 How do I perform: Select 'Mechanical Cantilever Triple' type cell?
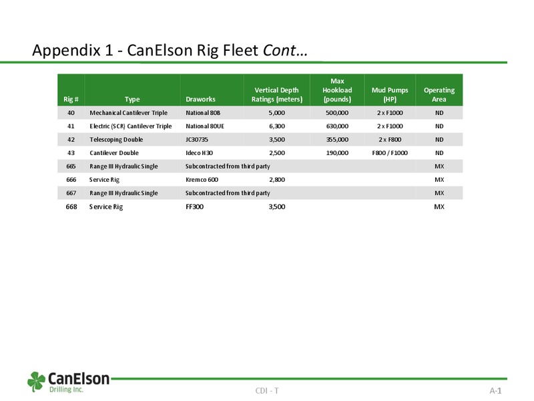click(128, 113)
